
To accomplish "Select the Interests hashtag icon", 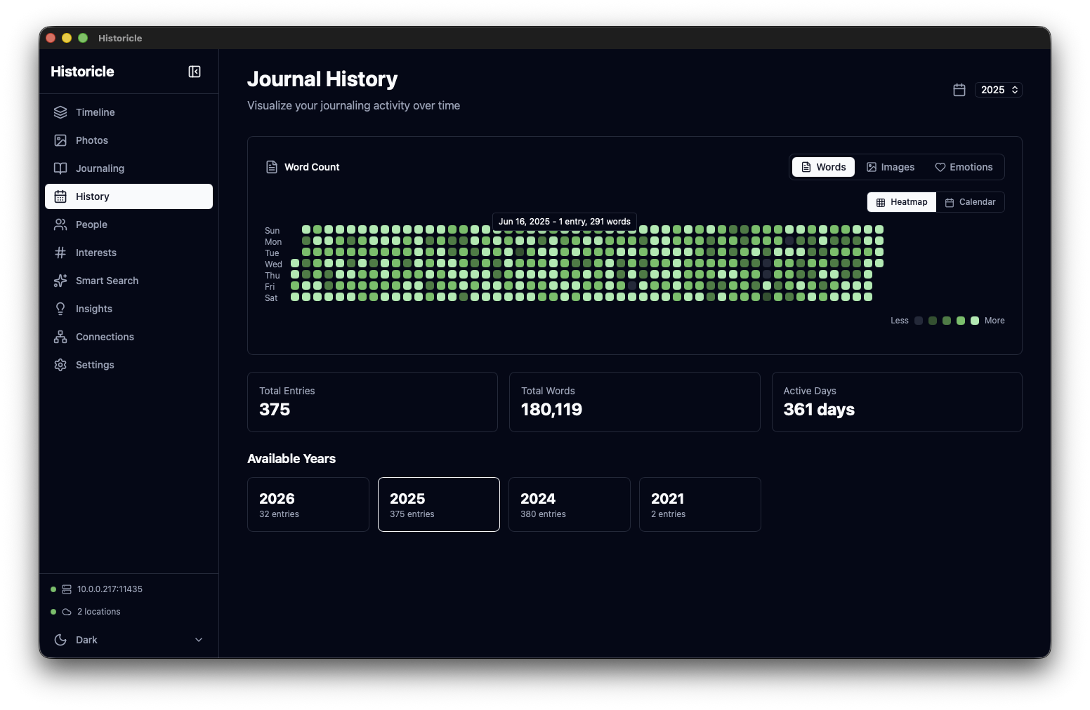I will [x=61, y=253].
